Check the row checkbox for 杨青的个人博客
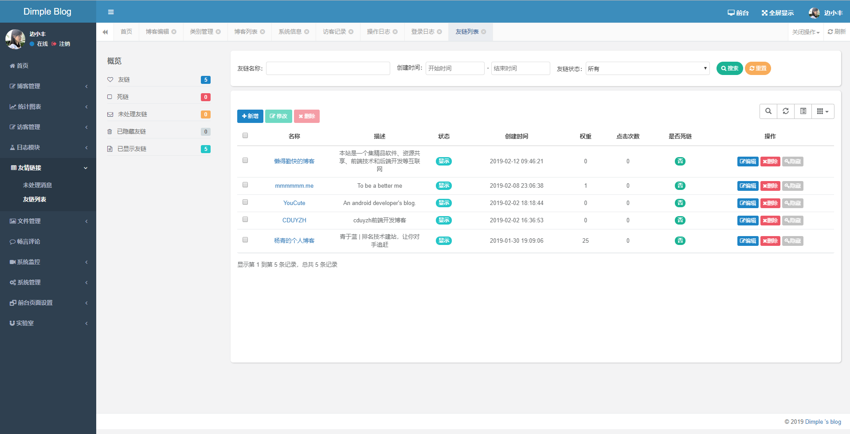 pyautogui.click(x=245, y=240)
